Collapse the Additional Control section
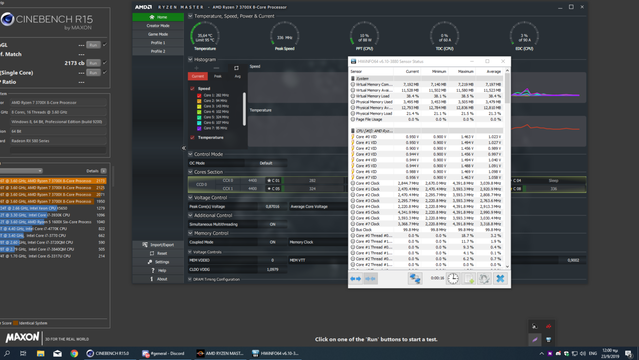Screen dimensions: 639x360 click(x=190, y=215)
